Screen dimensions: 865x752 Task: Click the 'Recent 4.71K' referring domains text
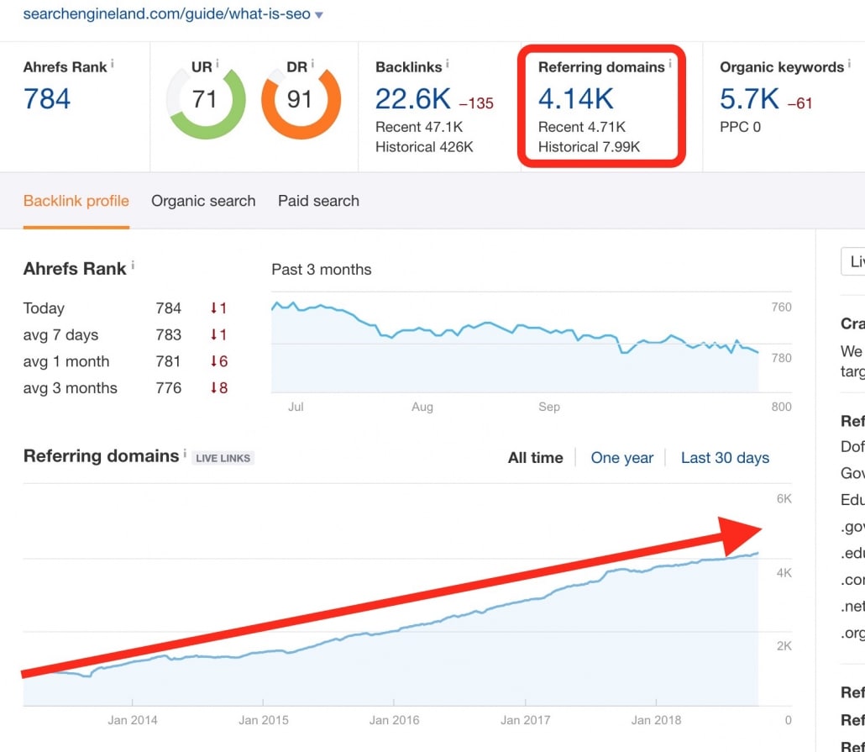tap(582, 127)
